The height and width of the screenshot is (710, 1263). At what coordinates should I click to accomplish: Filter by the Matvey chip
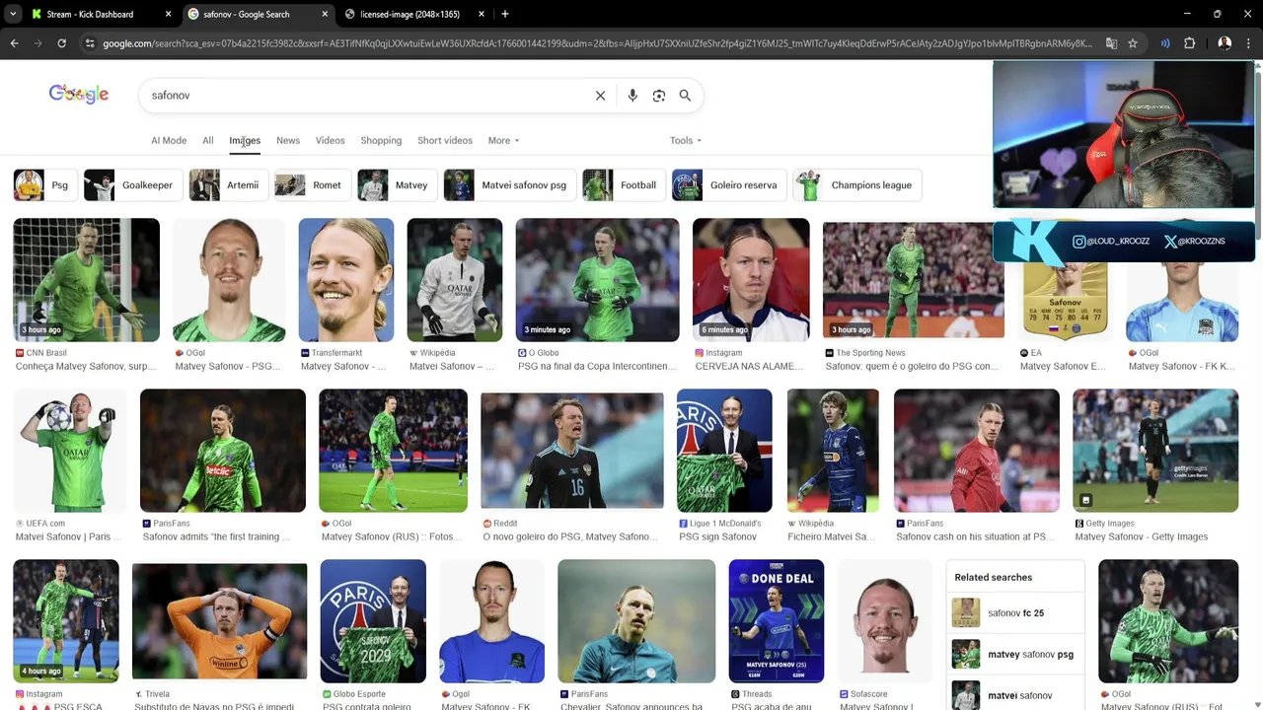coord(398,185)
